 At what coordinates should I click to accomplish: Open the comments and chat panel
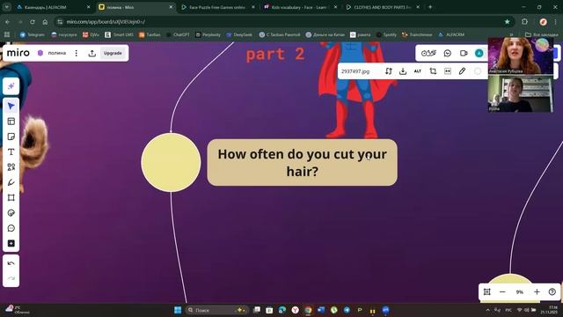pyautogui.click(x=448, y=53)
